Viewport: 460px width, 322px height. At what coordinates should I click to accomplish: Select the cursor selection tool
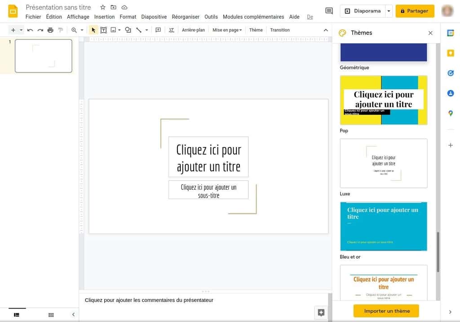(x=93, y=30)
